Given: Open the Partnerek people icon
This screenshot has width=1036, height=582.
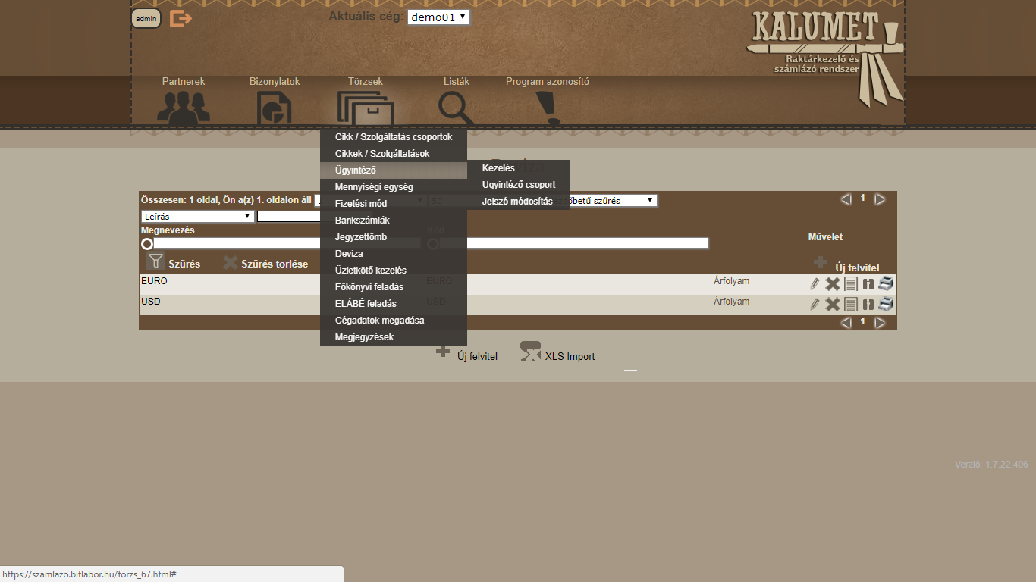Looking at the screenshot, I should coord(184,108).
